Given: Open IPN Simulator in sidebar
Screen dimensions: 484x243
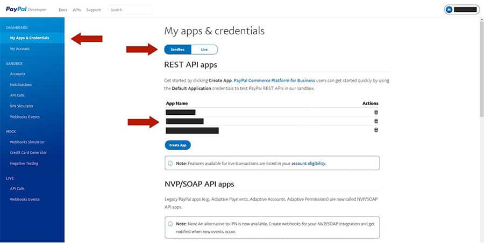Looking at the screenshot, I should point(22,106).
